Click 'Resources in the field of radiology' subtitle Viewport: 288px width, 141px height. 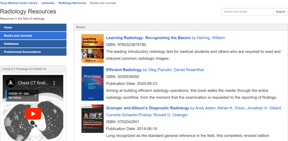coord(22,19)
